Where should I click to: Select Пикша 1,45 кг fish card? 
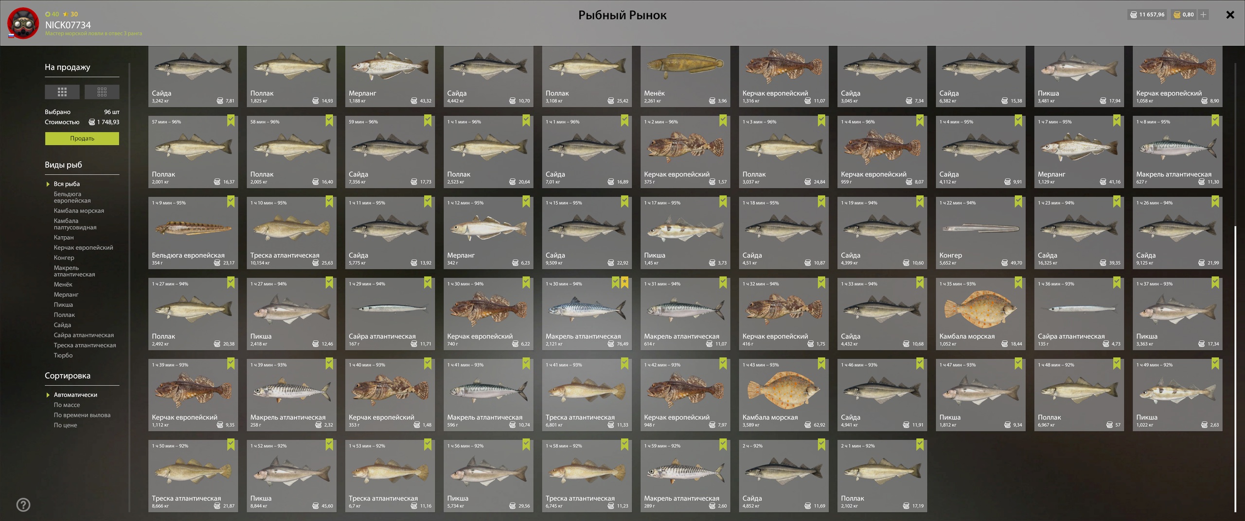685,232
